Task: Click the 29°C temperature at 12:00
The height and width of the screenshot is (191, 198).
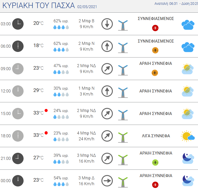Action: [38, 90]
